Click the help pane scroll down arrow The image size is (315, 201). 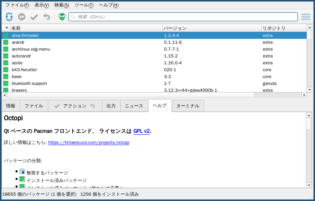point(309,185)
